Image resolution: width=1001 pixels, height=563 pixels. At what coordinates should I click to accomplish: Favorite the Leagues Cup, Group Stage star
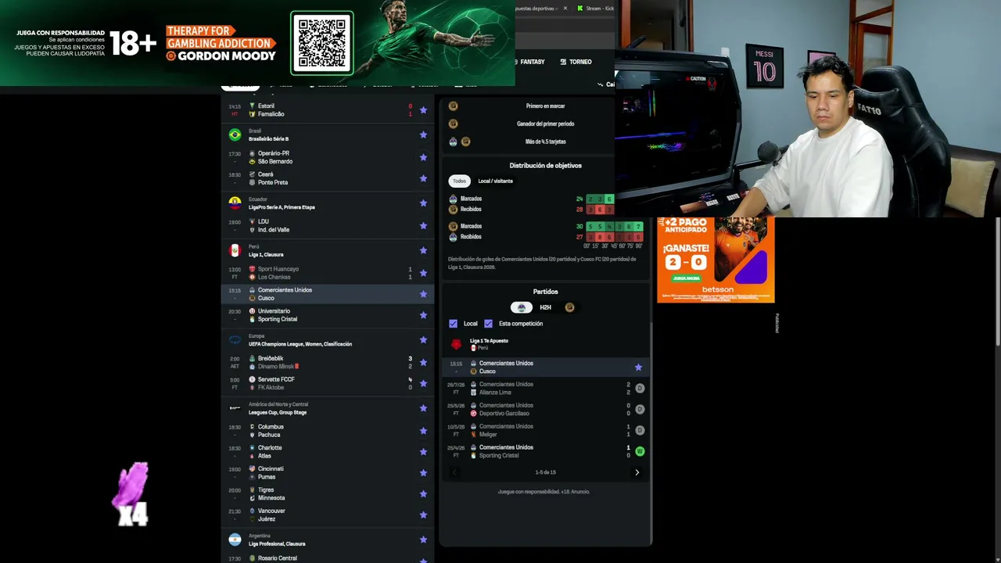coord(423,408)
